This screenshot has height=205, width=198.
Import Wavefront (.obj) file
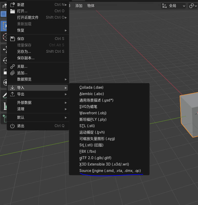point(109,113)
